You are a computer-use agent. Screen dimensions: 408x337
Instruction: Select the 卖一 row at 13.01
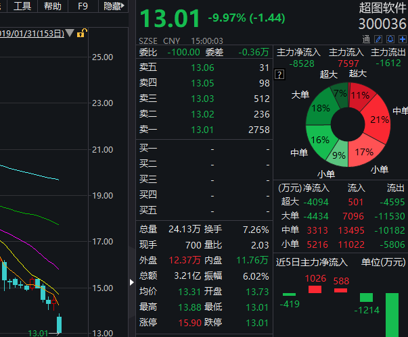click(x=204, y=130)
